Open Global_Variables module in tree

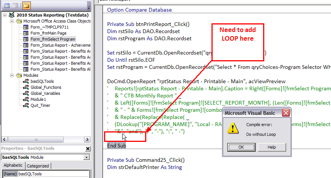(x=45, y=93)
